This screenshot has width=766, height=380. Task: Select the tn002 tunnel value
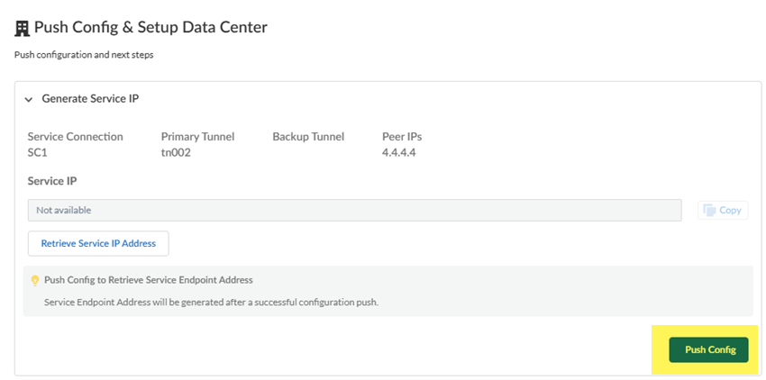tap(176, 152)
